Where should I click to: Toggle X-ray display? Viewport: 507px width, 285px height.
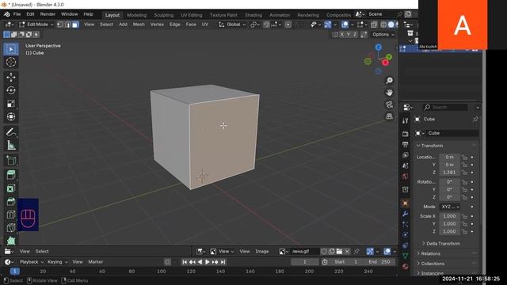374,25
